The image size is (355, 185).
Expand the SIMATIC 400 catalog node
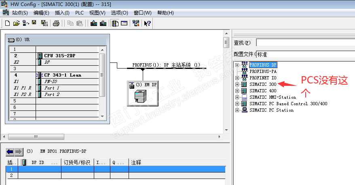pos(237,91)
